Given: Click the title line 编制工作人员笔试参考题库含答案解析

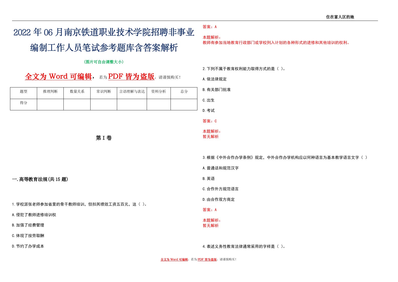Looking at the screenshot, I should pyautogui.click(x=104, y=48).
